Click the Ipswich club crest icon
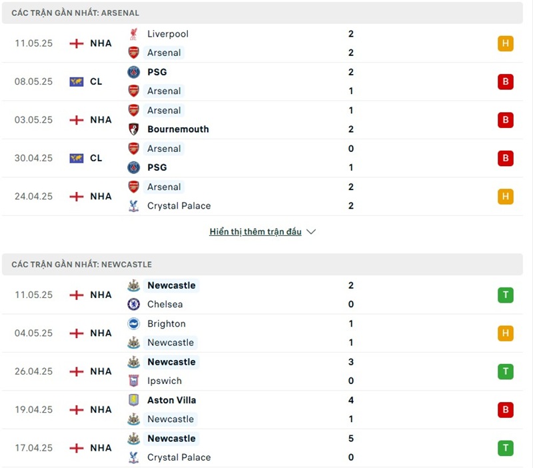 133,381
